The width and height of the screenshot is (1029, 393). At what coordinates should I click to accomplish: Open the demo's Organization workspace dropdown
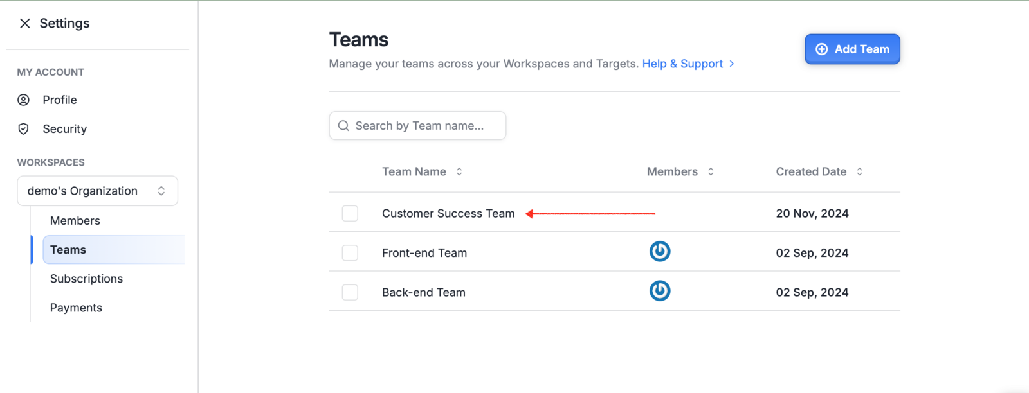[x=97, y=191]
